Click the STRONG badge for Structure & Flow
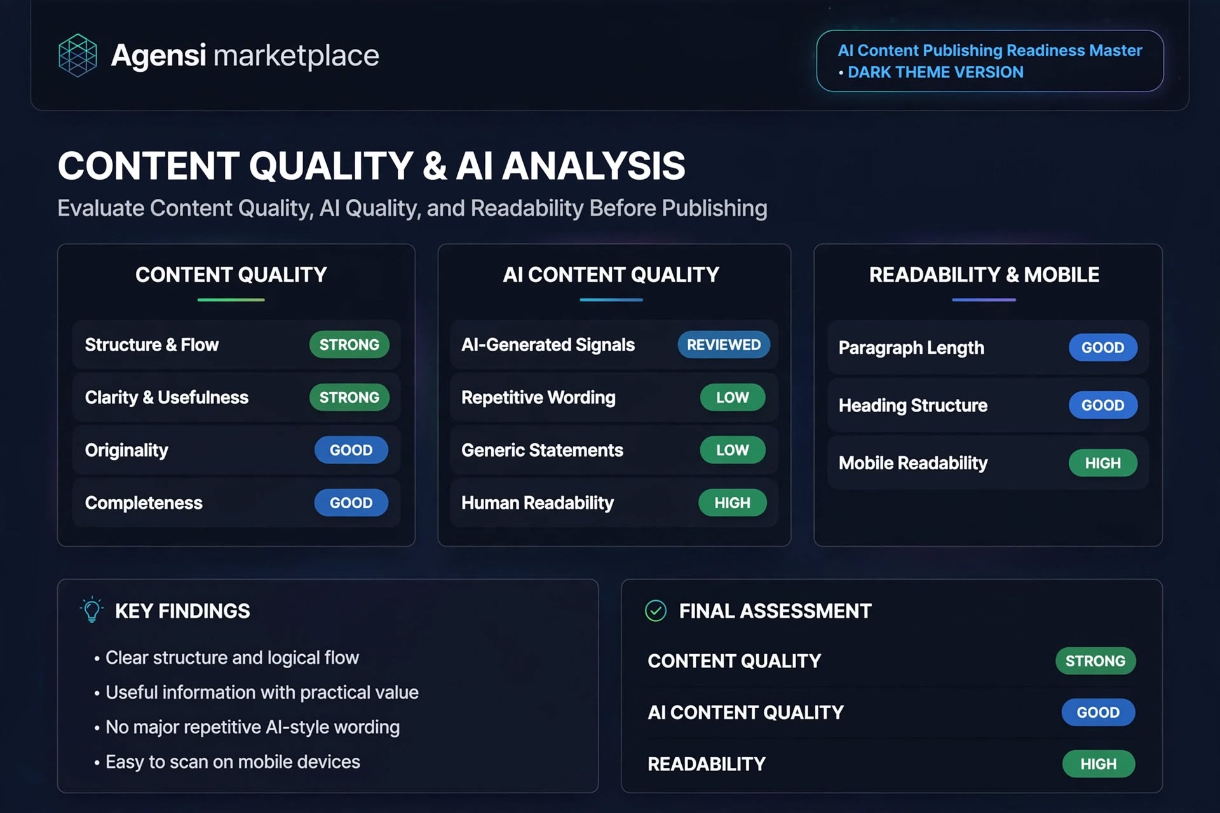Screen dimensions: 1220x813 [x=349, y=345]
